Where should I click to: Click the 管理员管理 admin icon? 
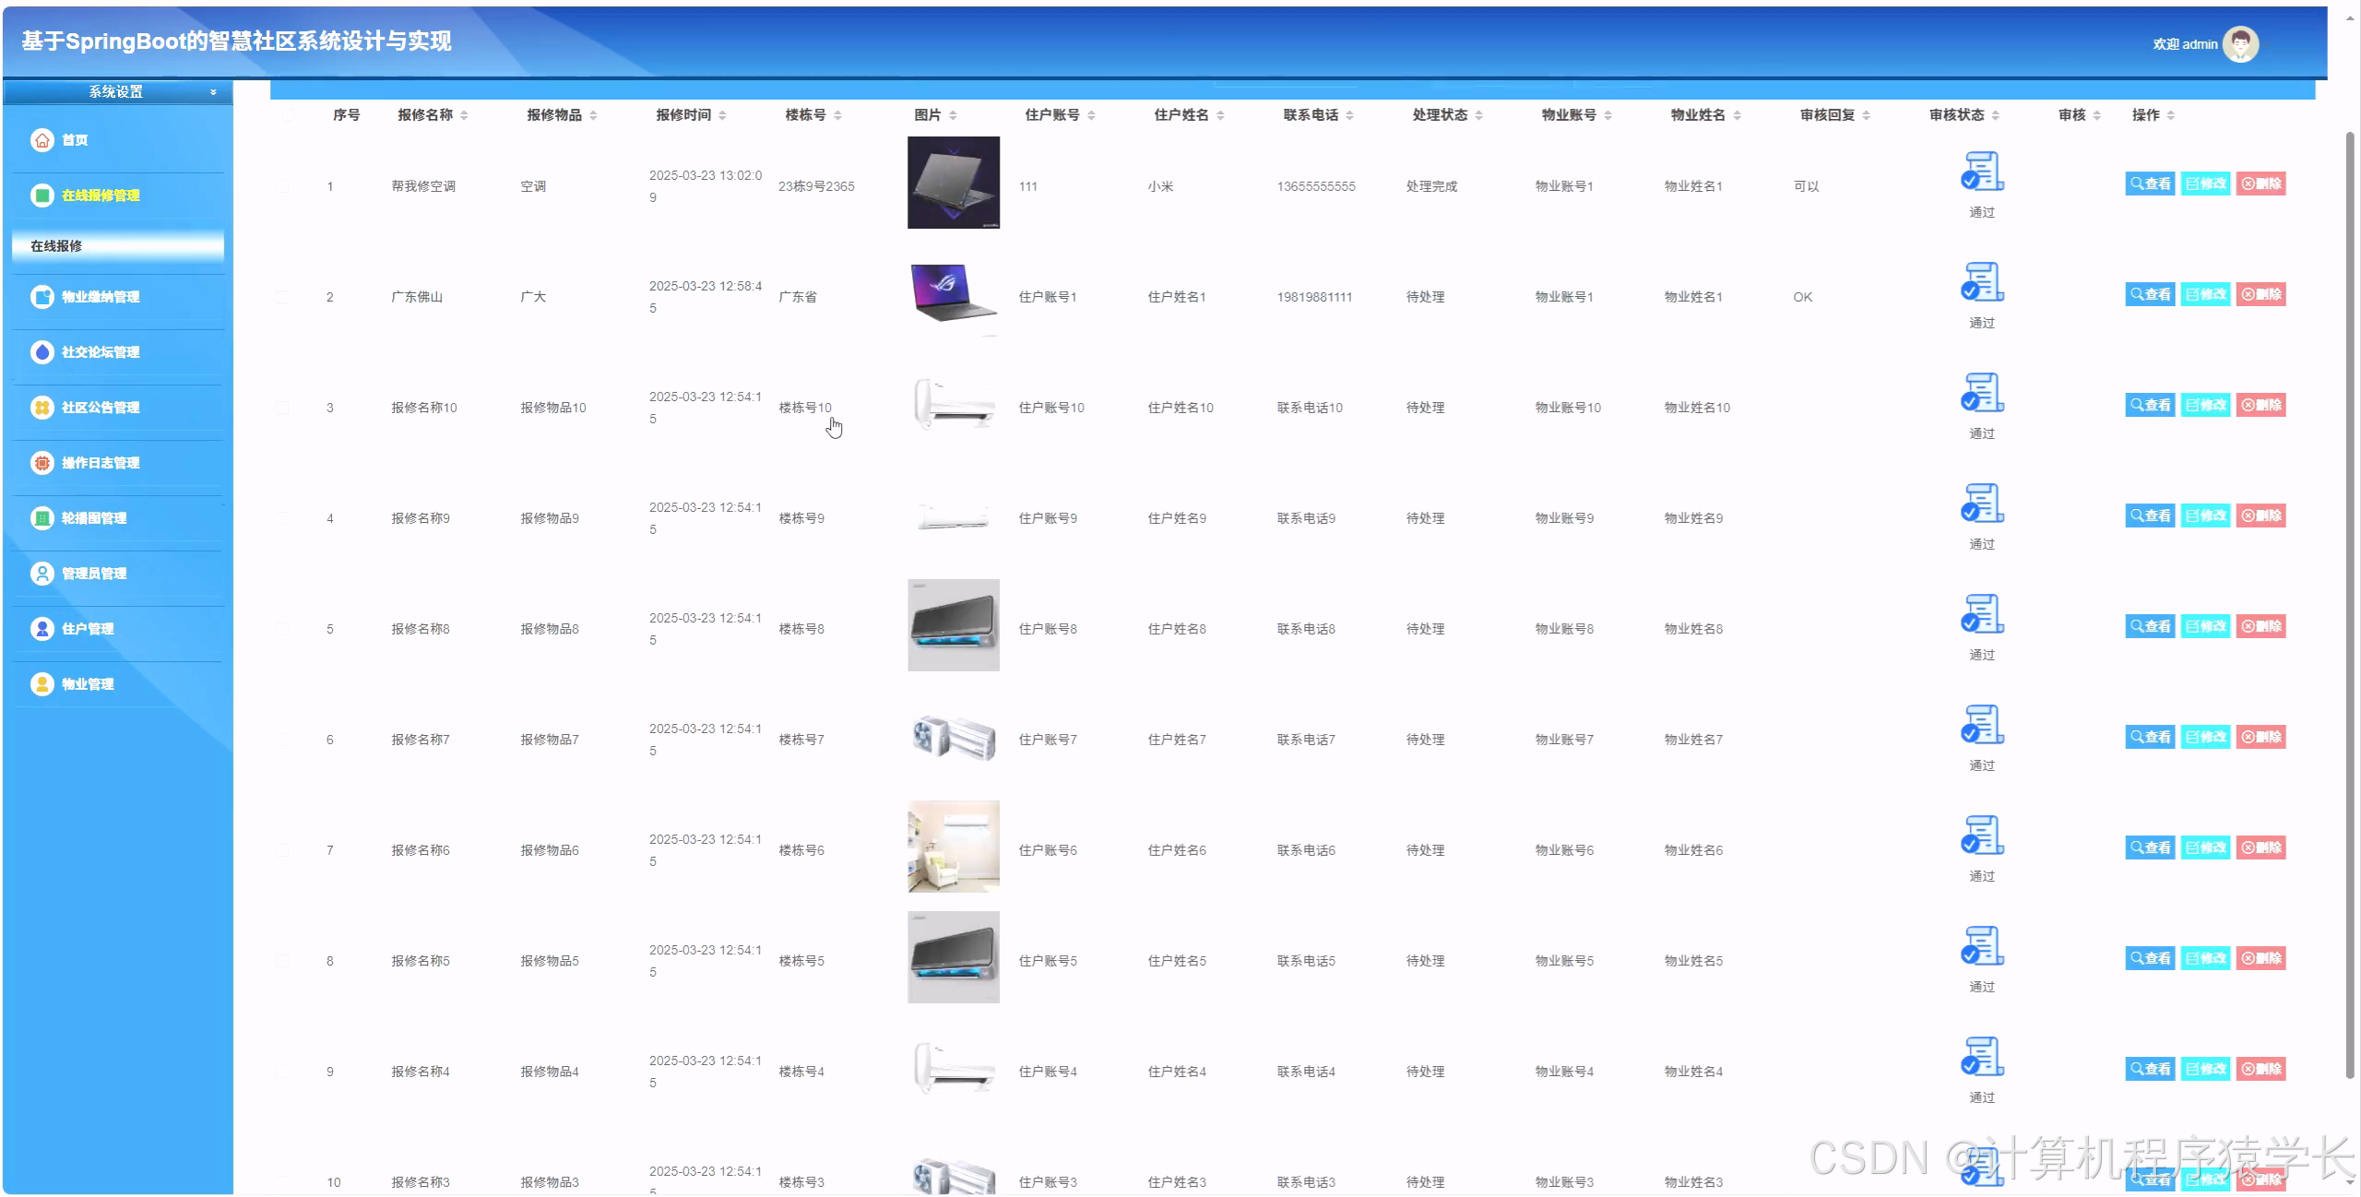(x=42, y=573)
